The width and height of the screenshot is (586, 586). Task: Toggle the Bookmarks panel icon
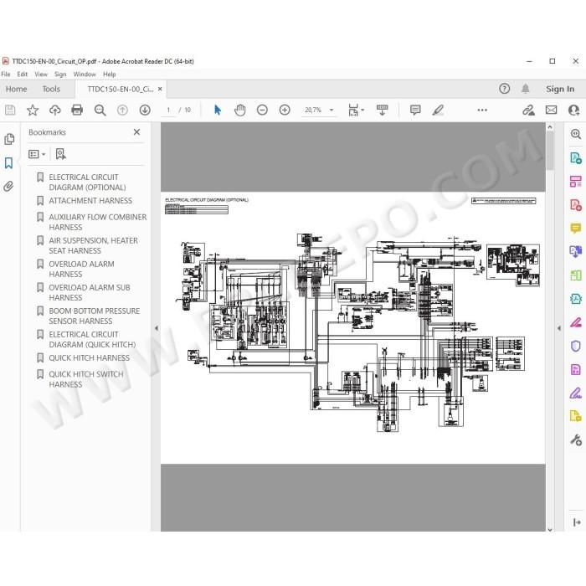coord(8,163)
